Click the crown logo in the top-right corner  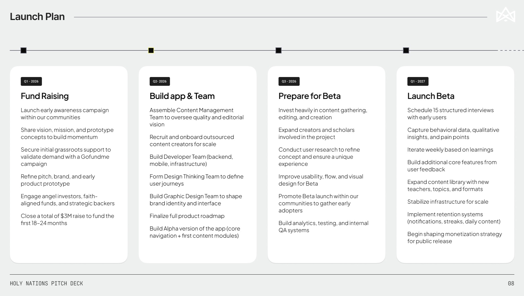tap(505, 15)
